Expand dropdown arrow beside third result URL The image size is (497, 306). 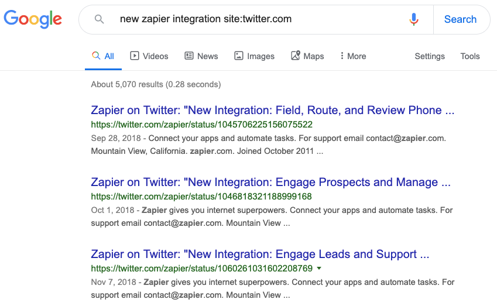coord(319,269)
